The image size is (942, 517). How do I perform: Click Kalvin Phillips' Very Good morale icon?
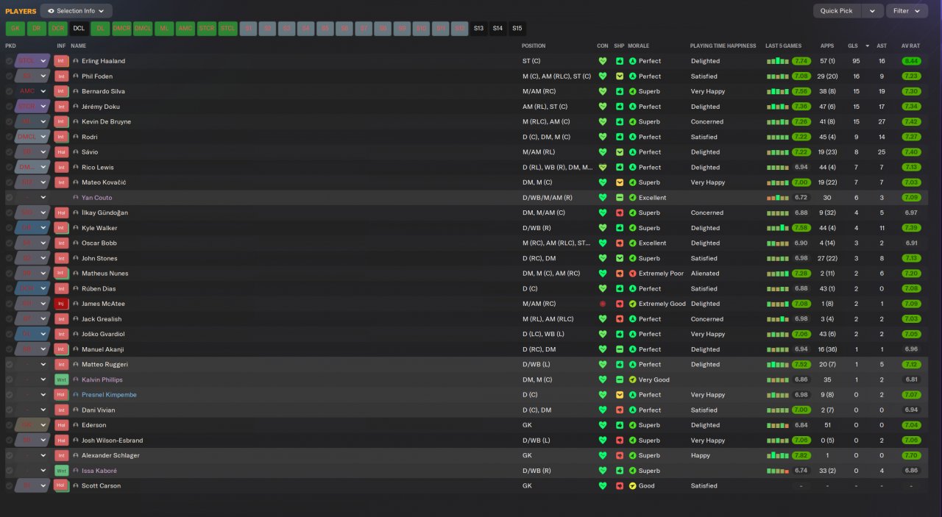pos(632,379)
